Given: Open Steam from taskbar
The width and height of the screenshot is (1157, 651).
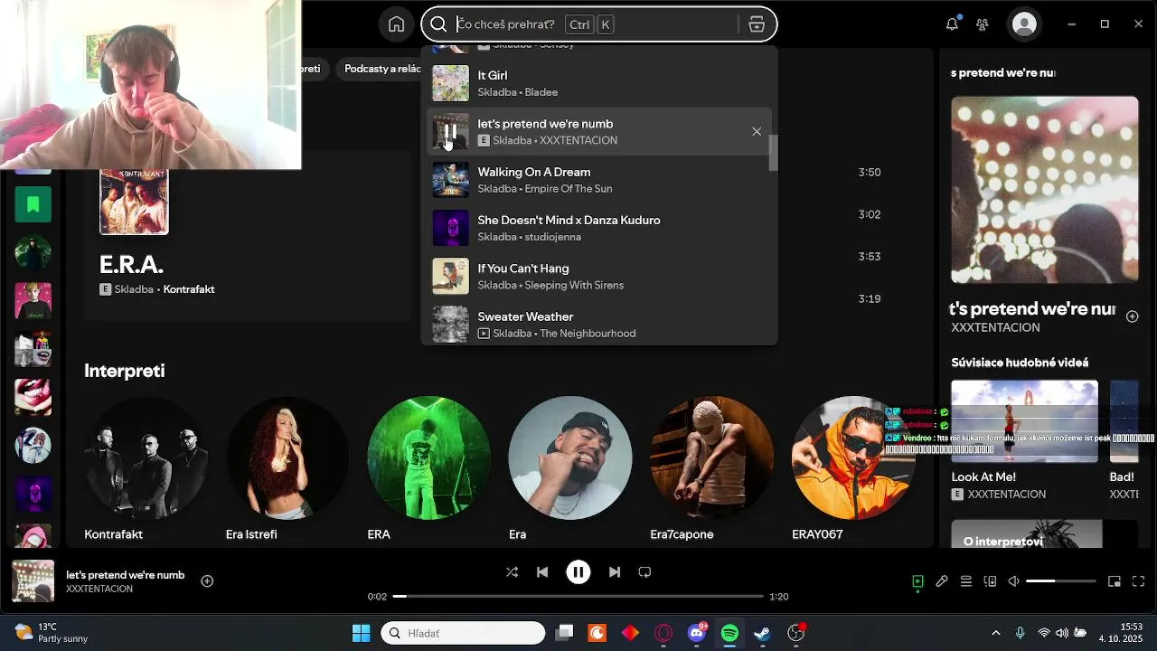Looking at the screenshot, I should tap(763, 633).
